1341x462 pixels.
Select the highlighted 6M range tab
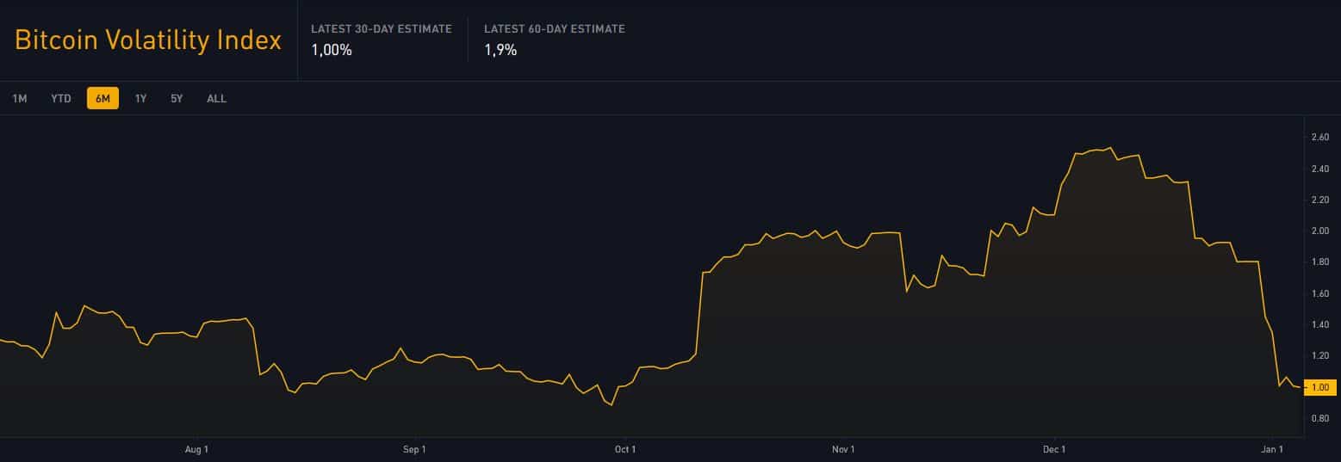tap(102, 99)
